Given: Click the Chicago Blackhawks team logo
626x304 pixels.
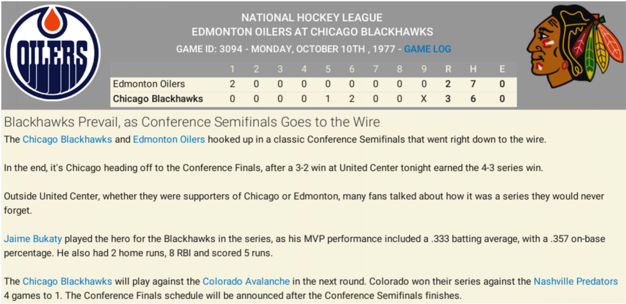Looking at the screenshot, I should click(x=575, y=46).
